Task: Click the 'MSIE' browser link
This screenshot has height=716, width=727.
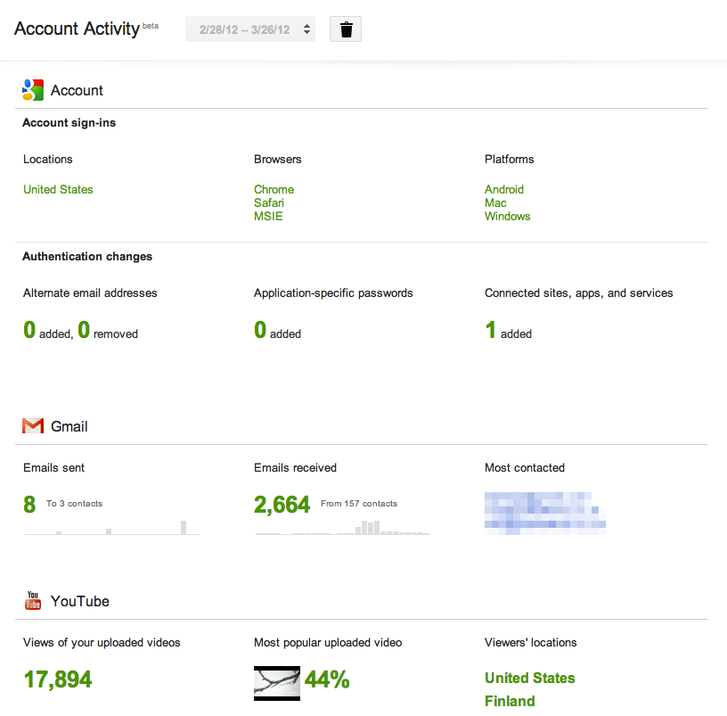Action: point(268,216)
